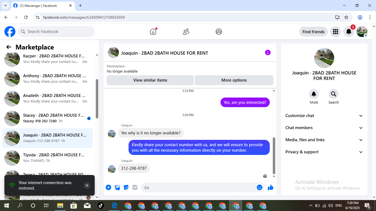
Task: Open the volume control in system tray
Action: pyautogui.click(x=331, y=206)
